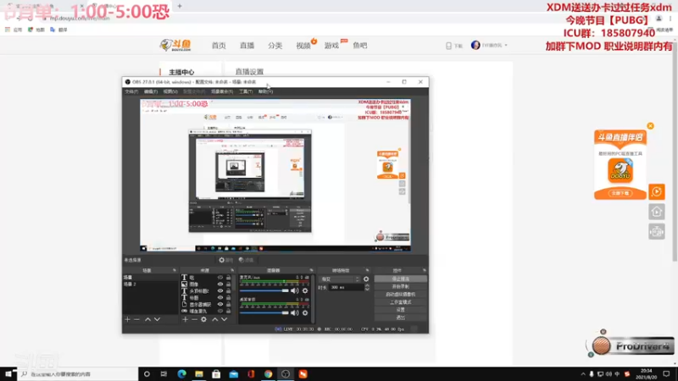Open desktop audio settings gear
Image resolution: width=678 pixels, height=381 pixels.
305,312
